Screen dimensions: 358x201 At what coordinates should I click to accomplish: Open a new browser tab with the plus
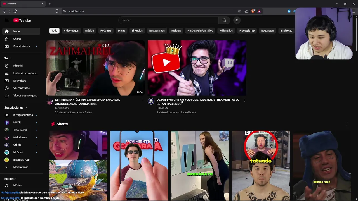[x=50, y=4]
